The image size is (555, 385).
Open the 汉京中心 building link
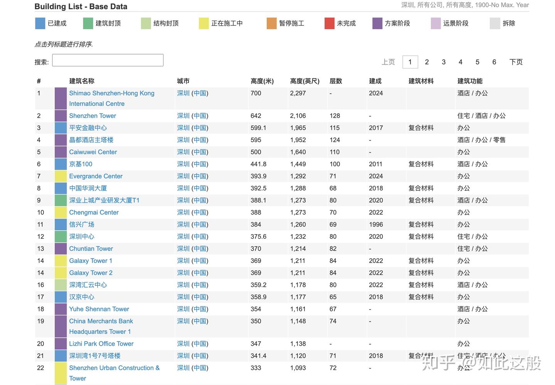(82, 297)
